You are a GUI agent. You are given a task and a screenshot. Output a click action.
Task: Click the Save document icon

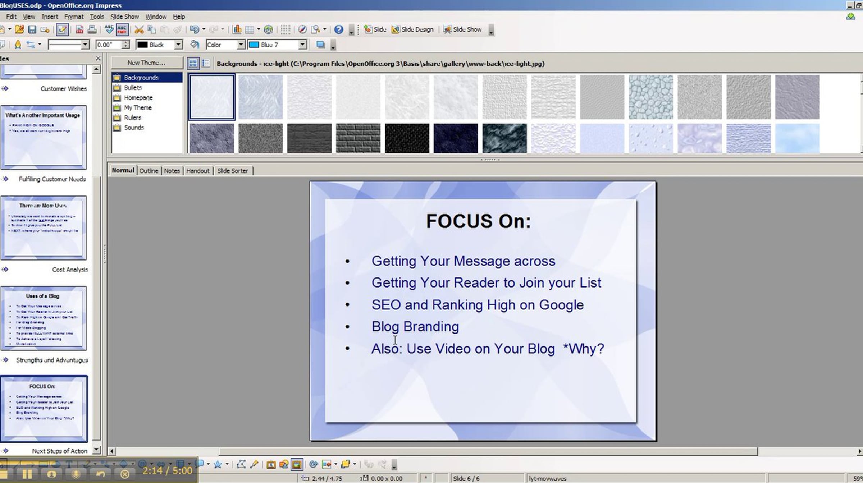[32, 29]
